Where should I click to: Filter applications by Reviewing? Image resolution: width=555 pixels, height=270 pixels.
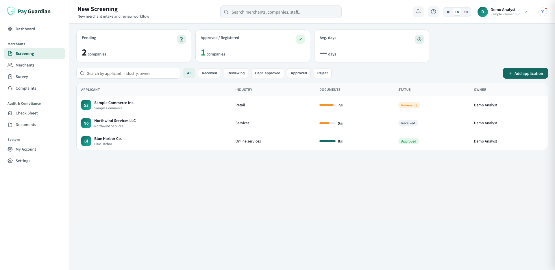click(236, 73)
